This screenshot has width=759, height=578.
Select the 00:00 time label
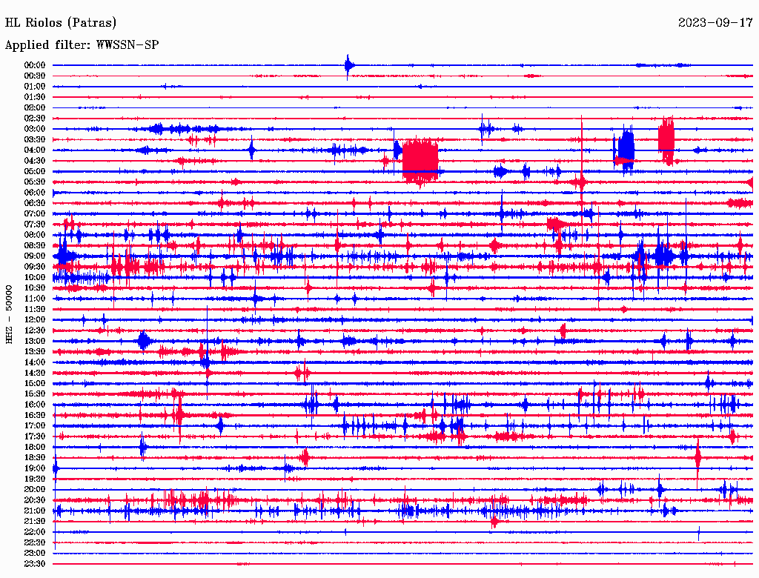tap(35, 65)
